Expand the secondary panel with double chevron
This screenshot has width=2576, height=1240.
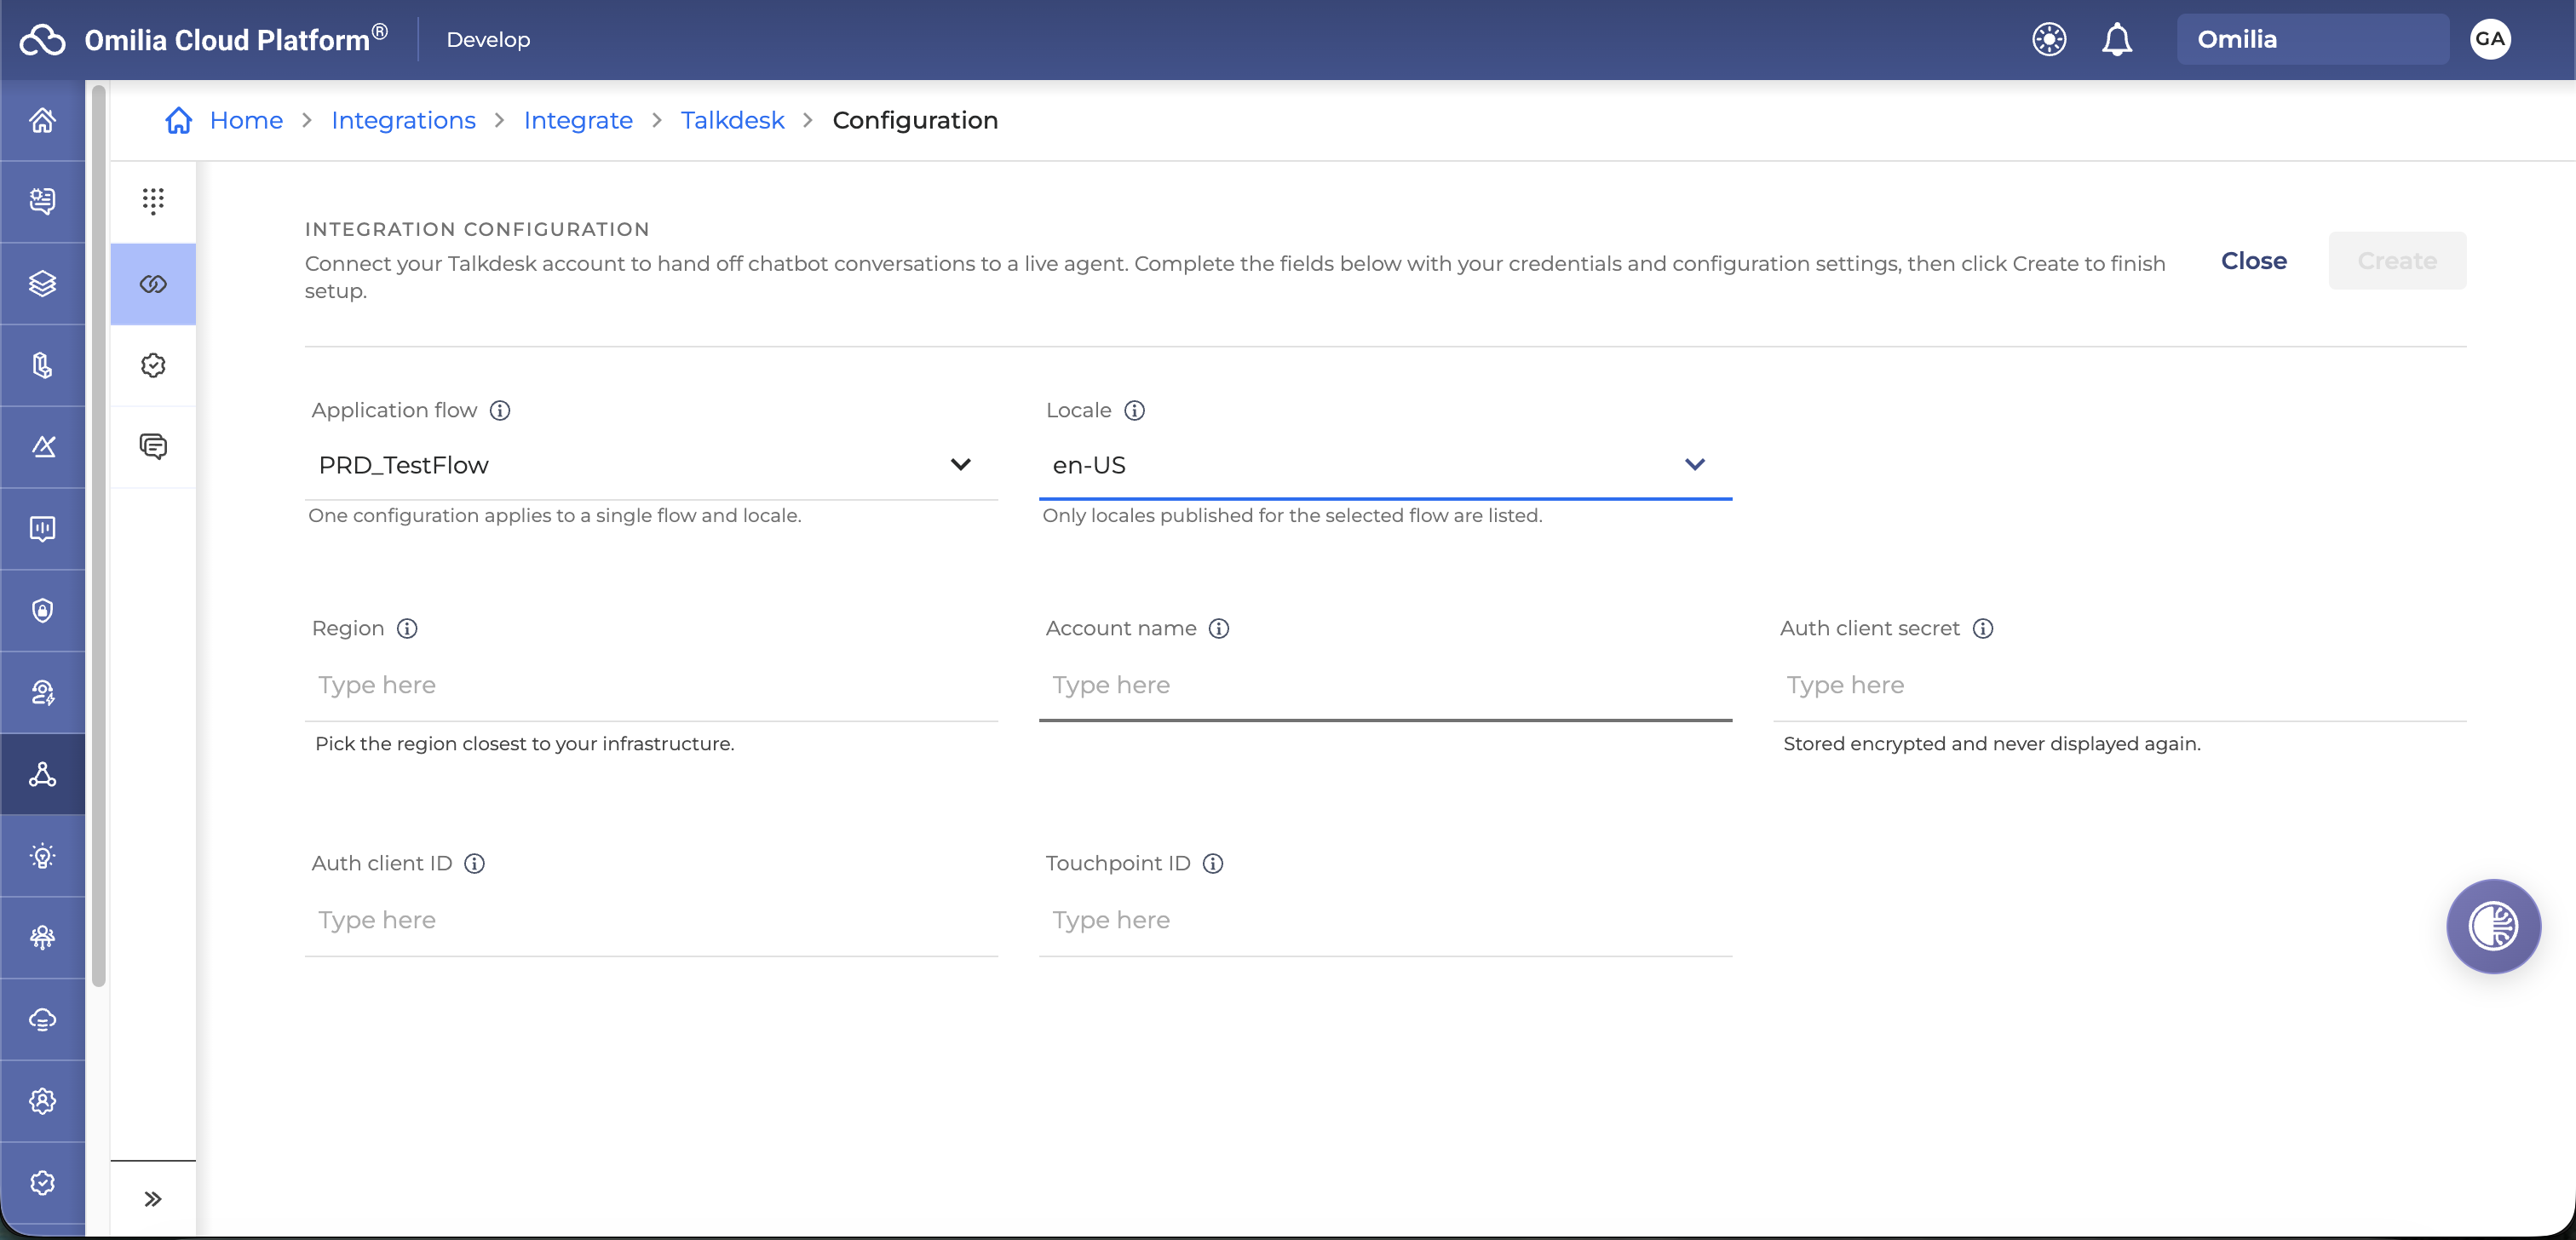click(153, 1199)
